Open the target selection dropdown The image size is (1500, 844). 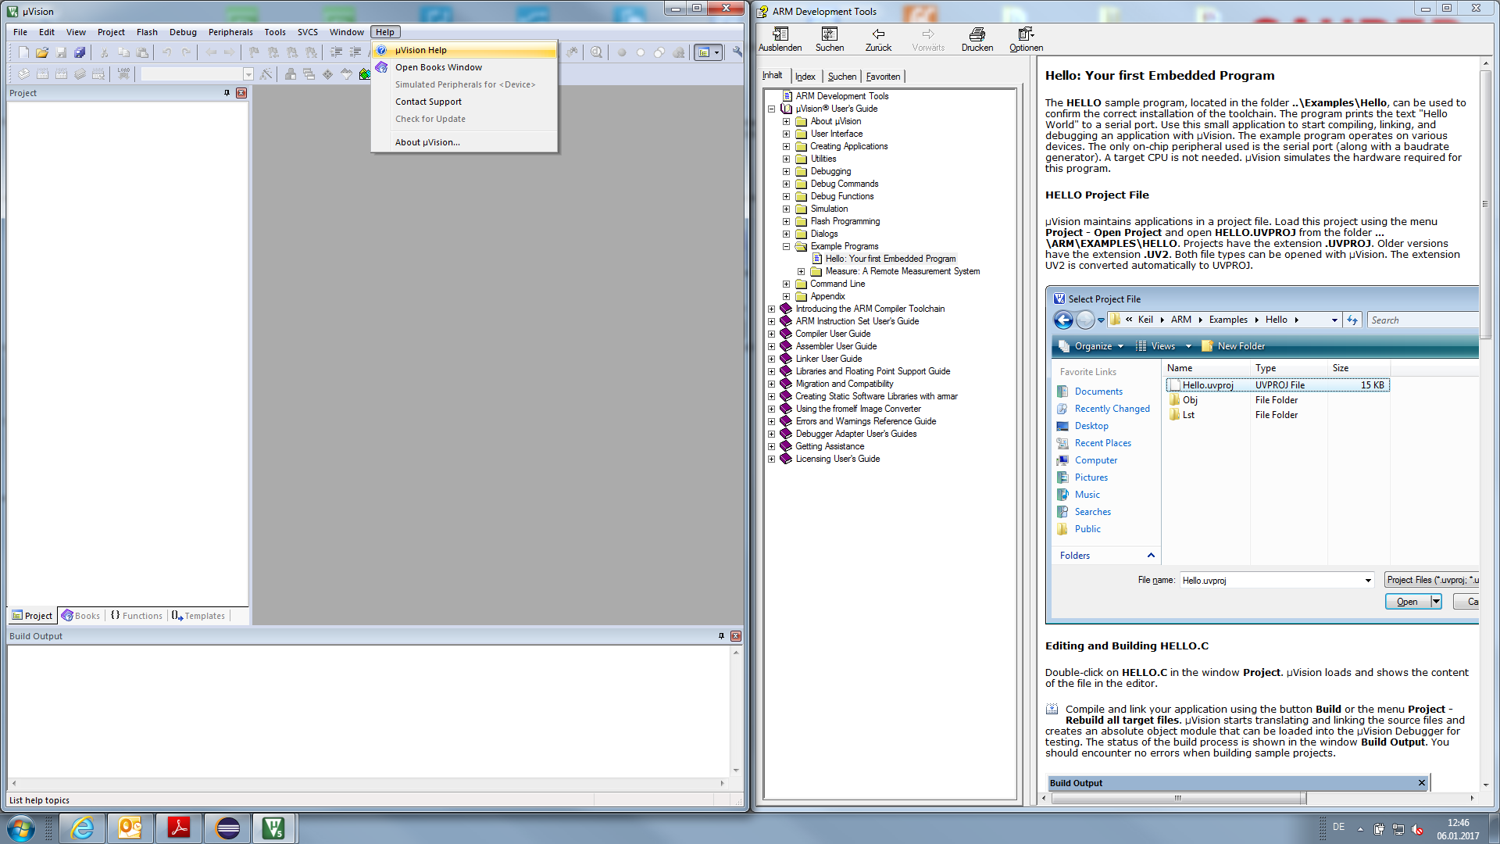pyautogui.click(x=248, y=74)
